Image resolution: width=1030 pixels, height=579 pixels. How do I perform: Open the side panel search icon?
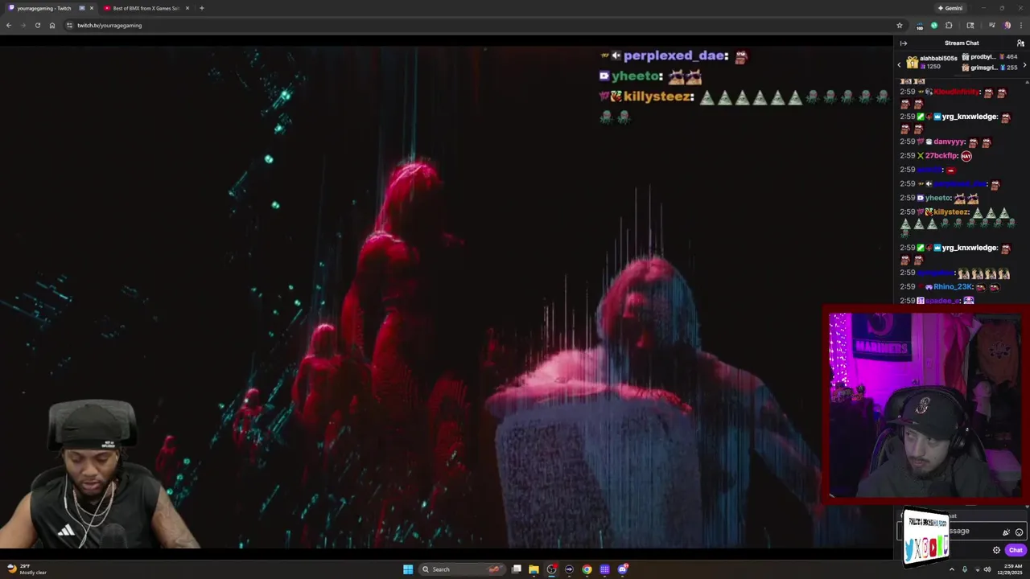point(970,25)
